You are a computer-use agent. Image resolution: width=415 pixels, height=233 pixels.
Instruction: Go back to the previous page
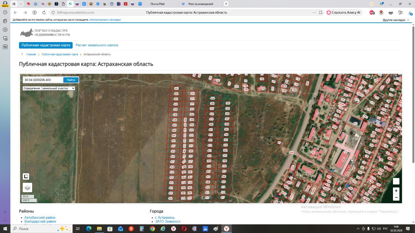tap(16, 12)
